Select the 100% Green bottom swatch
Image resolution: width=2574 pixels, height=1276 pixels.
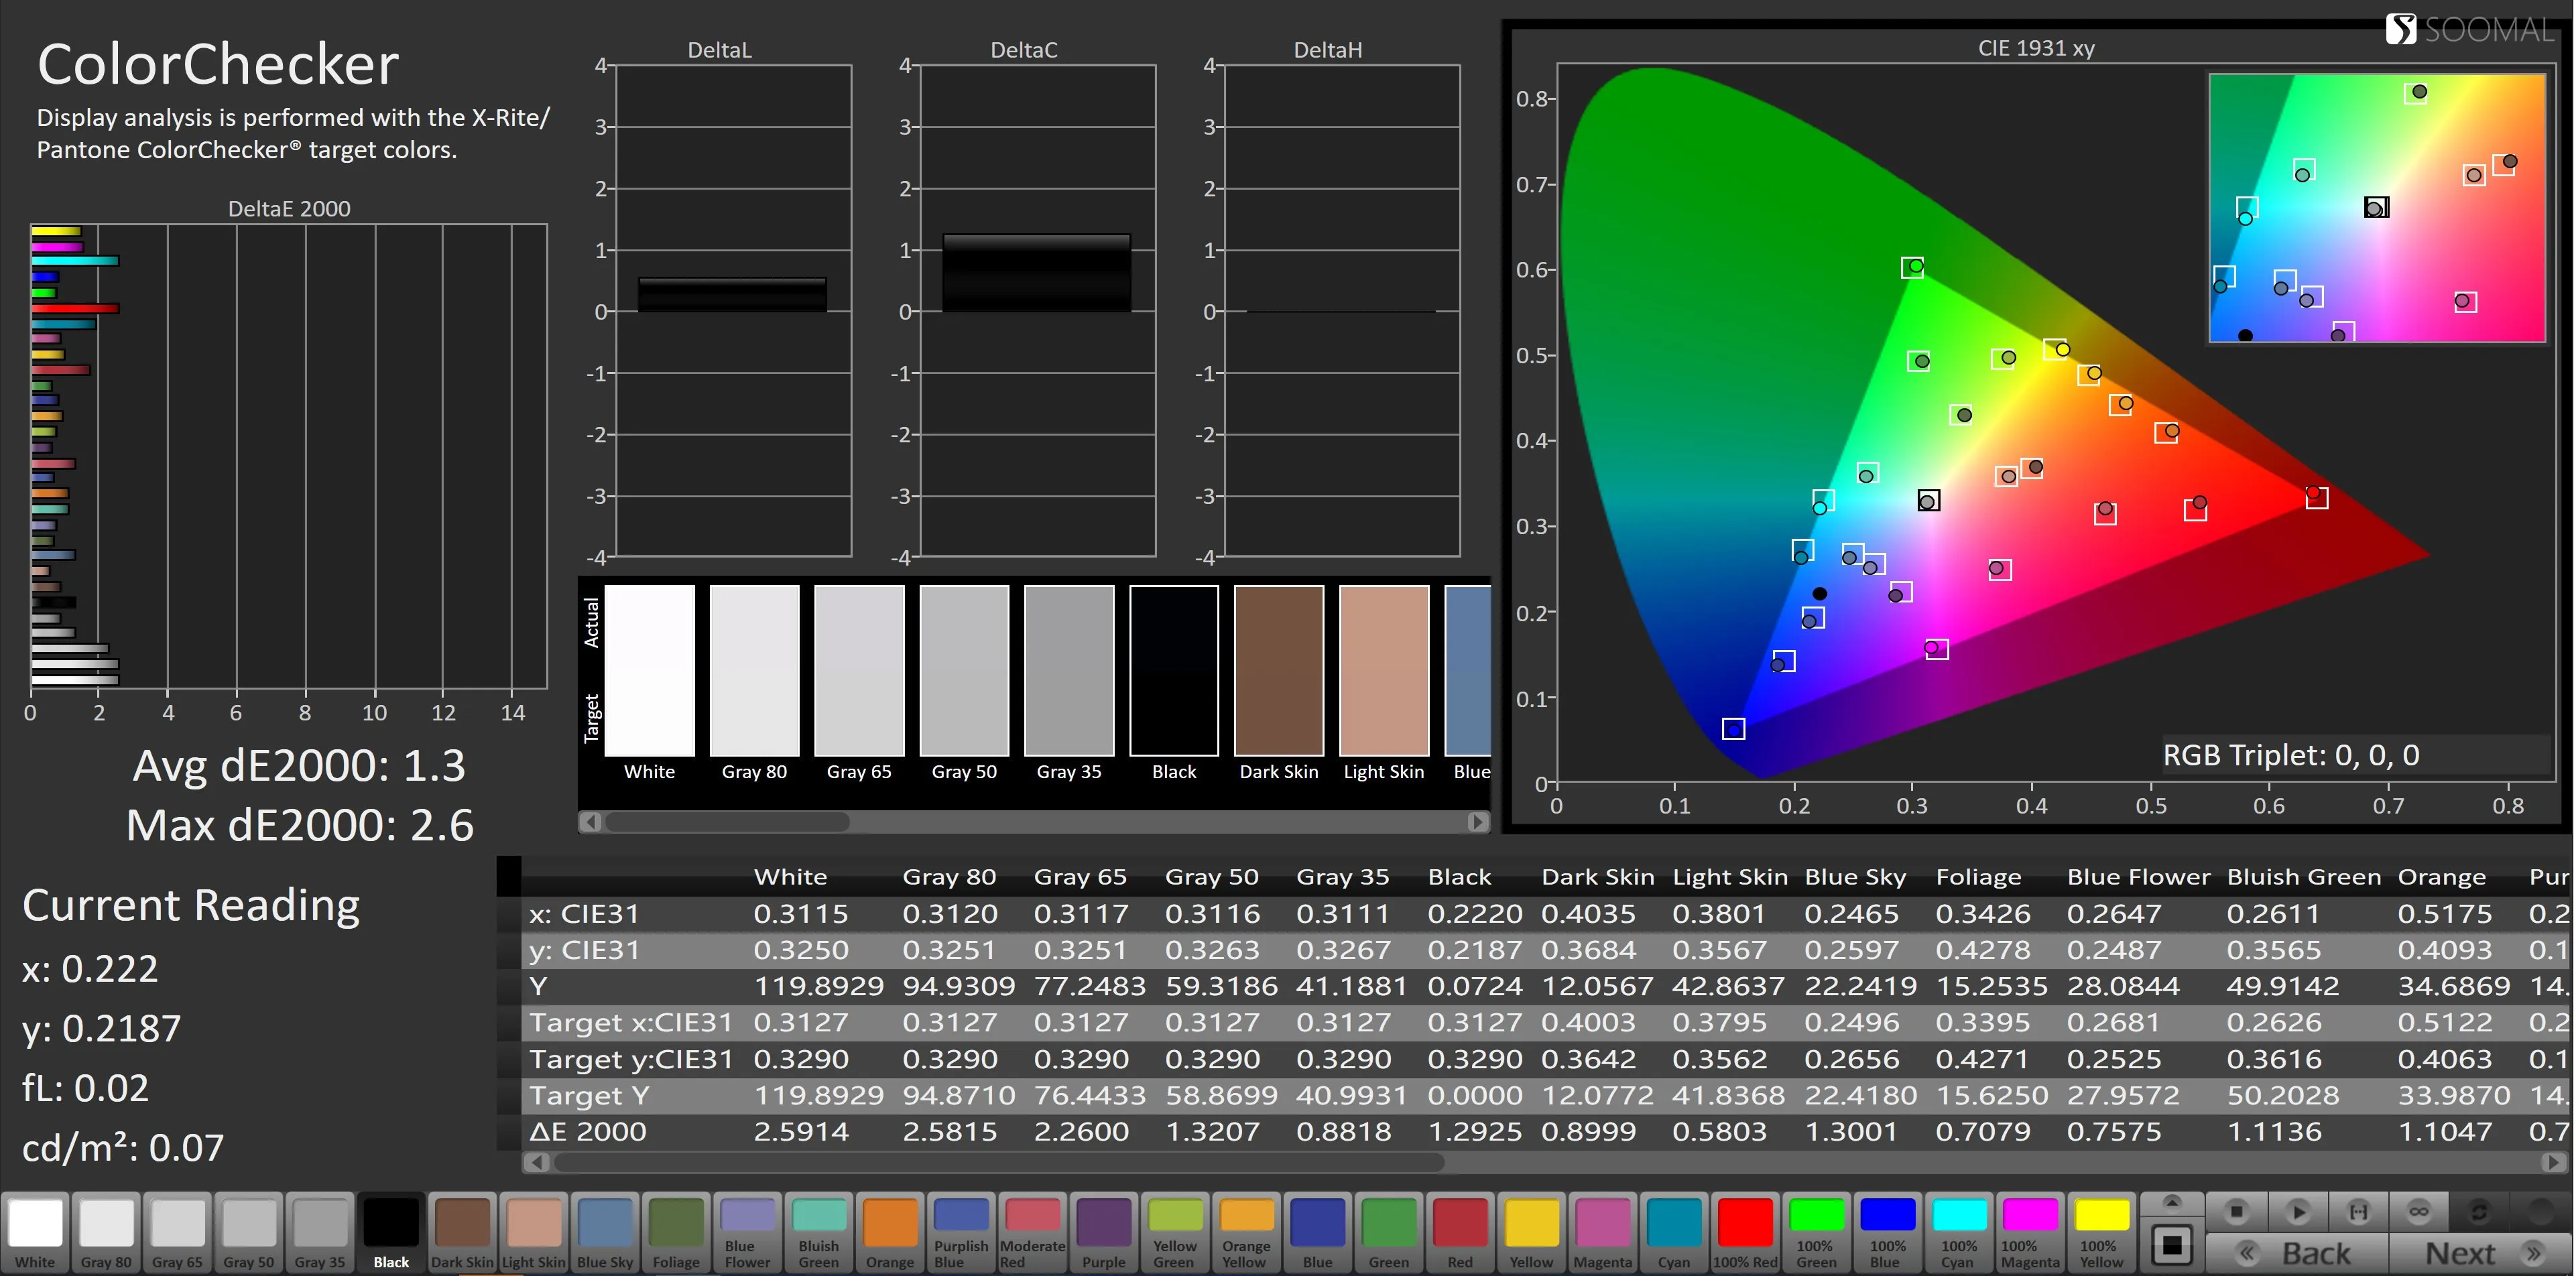tap(1817, 1232)
